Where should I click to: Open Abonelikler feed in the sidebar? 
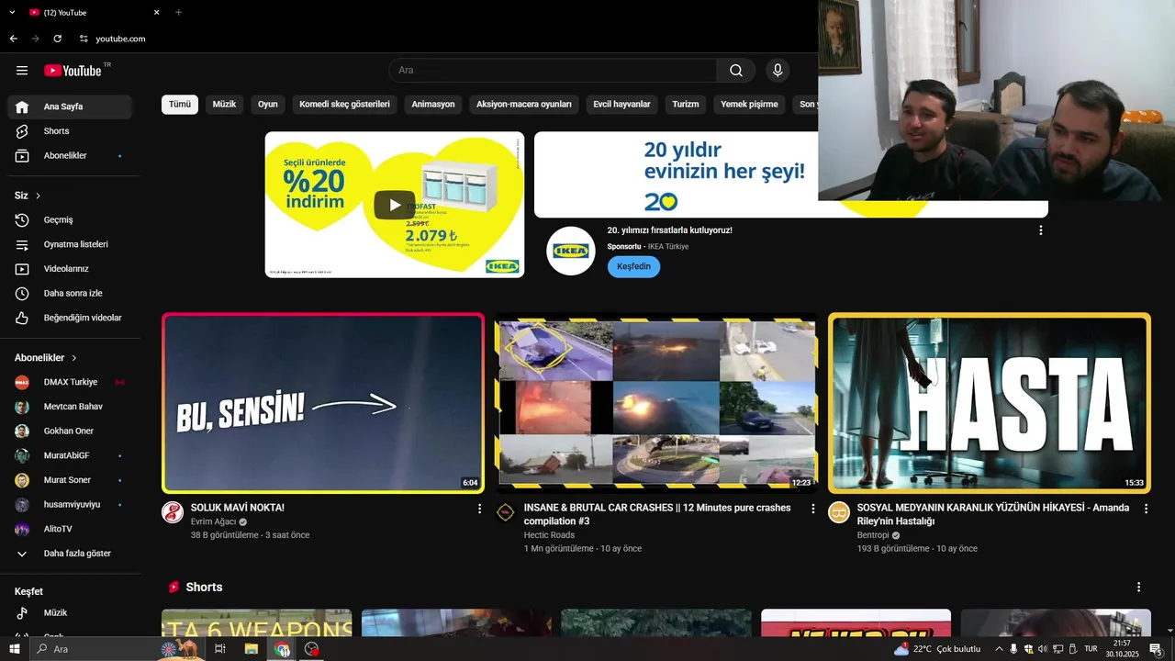coord(70,156)
